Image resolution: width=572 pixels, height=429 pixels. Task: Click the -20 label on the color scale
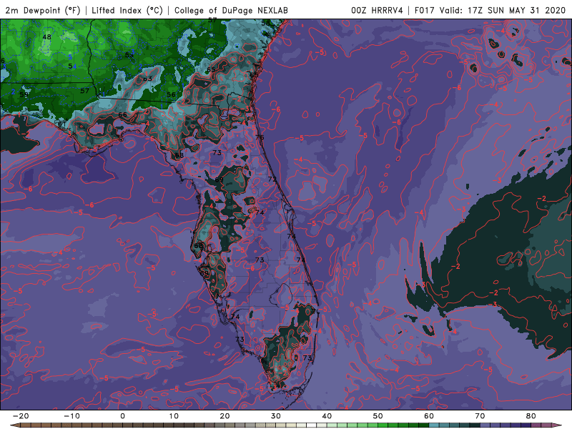pos(21,416)
